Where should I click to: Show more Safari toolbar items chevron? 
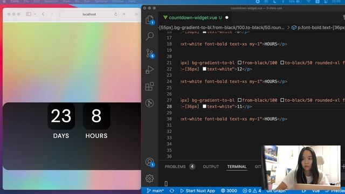click(136, 14)
